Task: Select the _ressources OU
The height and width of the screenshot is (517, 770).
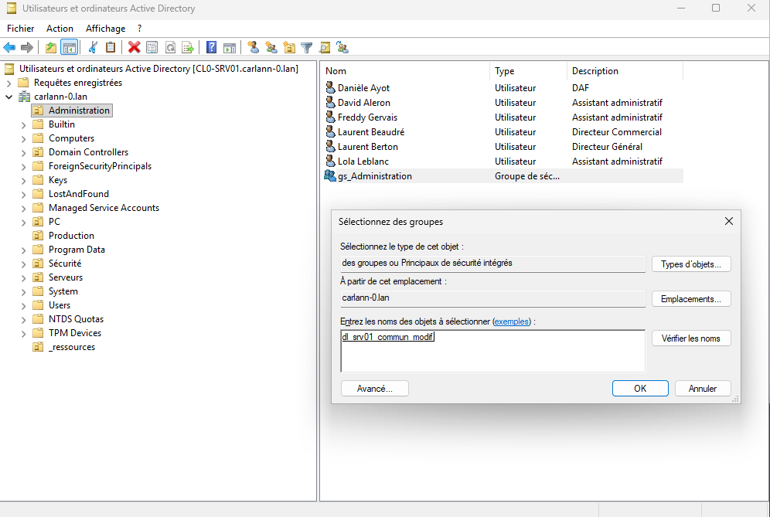Action: coord(72,347)
